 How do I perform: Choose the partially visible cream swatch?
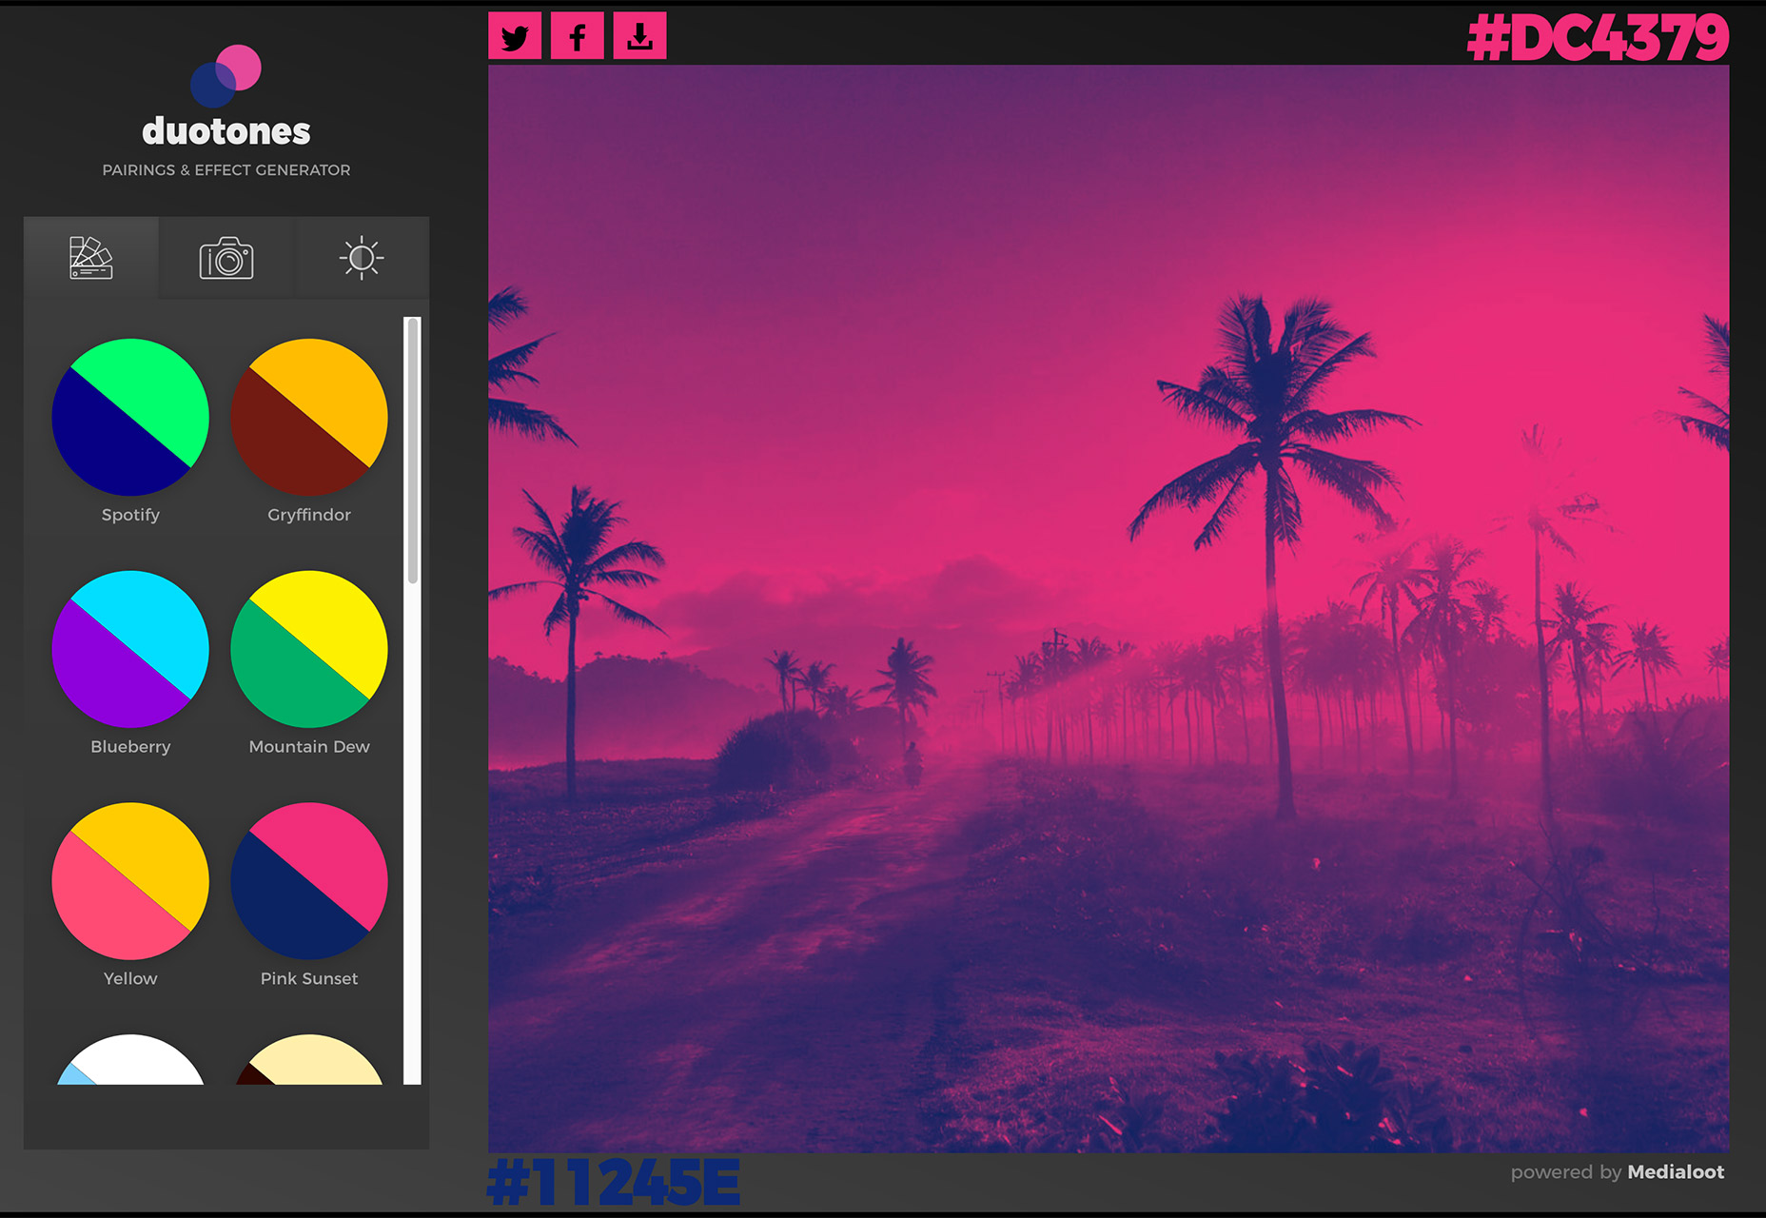pyautogui.click(x=309, y=1060)
